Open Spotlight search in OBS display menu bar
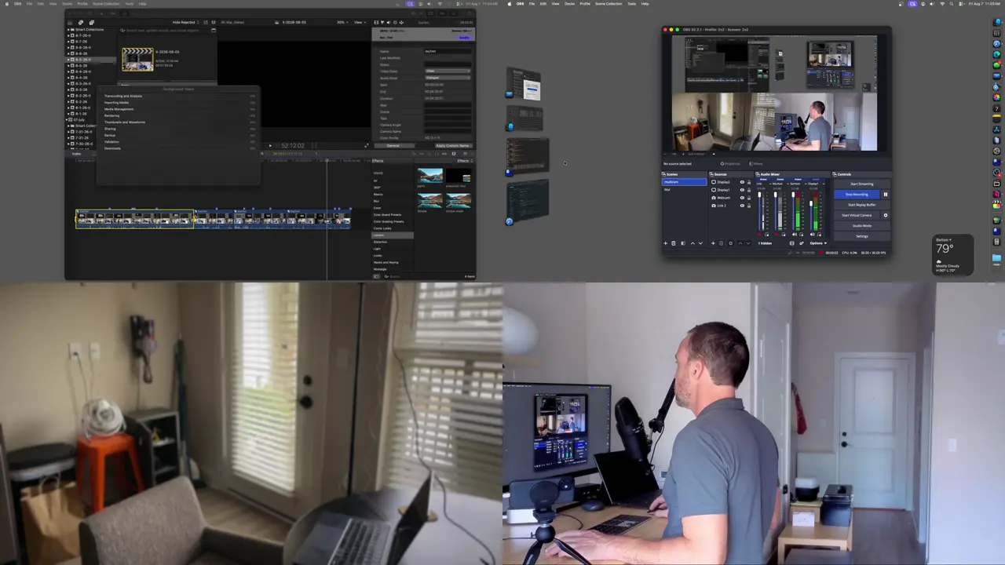This screenshot has width=1005, height=565. pyautogui.click(x=952, y=4)
